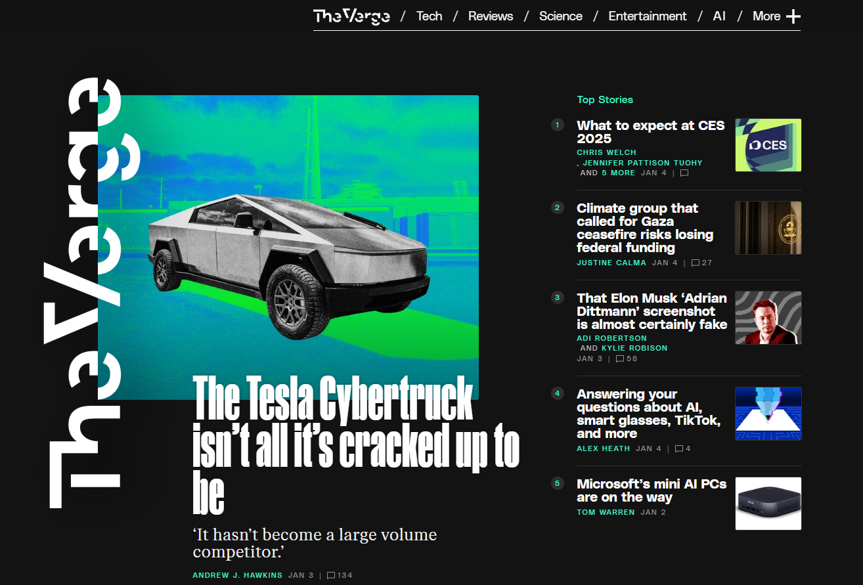Click the CES logo thumbnail
Screen dimensions: 863x585
point(768,145)
